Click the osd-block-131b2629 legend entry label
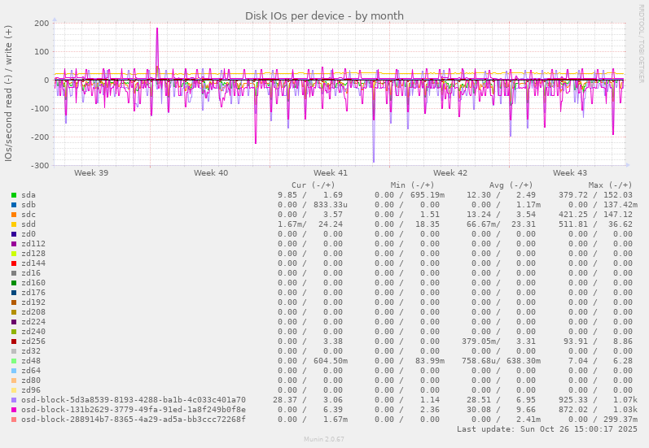 (133, 410)
